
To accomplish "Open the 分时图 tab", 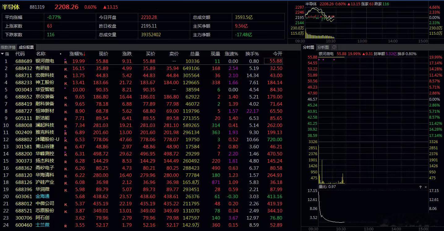I will point(308,47).
